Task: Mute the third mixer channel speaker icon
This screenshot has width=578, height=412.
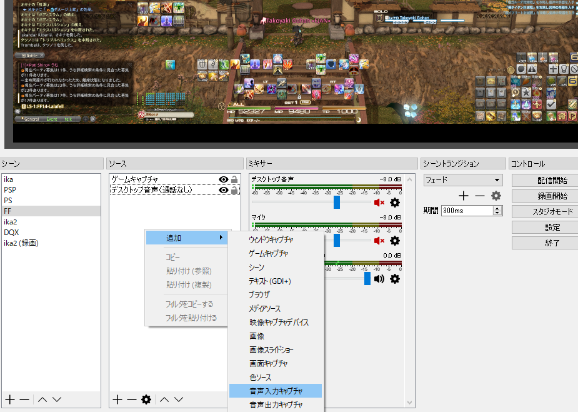Action: click(379, 279)
